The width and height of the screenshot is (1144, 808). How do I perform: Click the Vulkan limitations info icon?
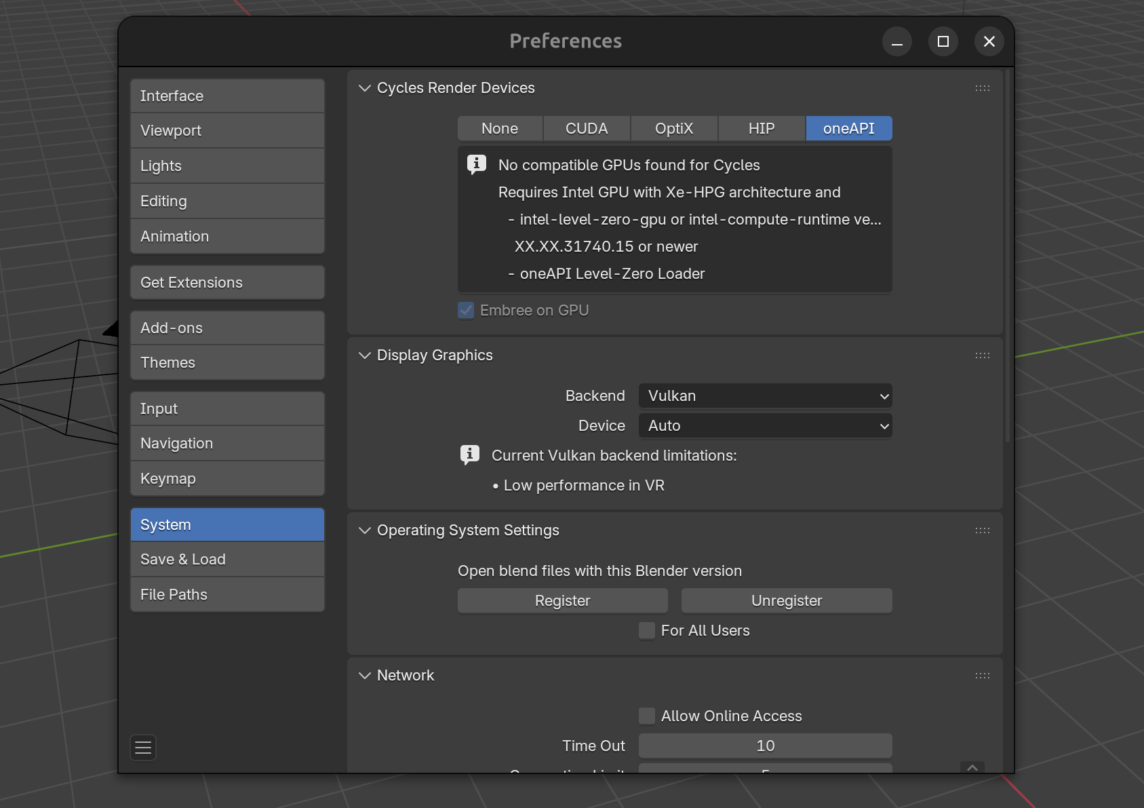pyautogui.click(x=469, y=454)
